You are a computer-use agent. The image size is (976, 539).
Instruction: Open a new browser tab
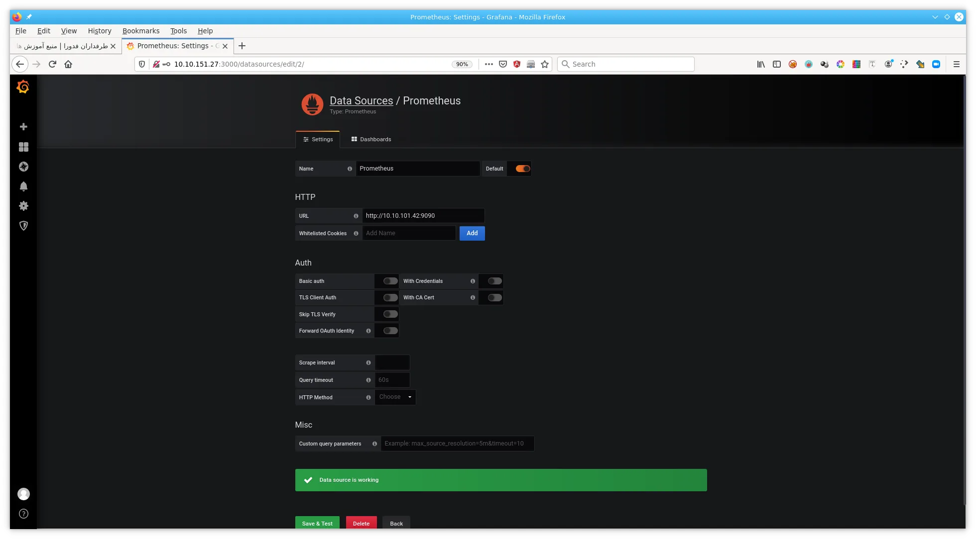click(x=242, y=46)
